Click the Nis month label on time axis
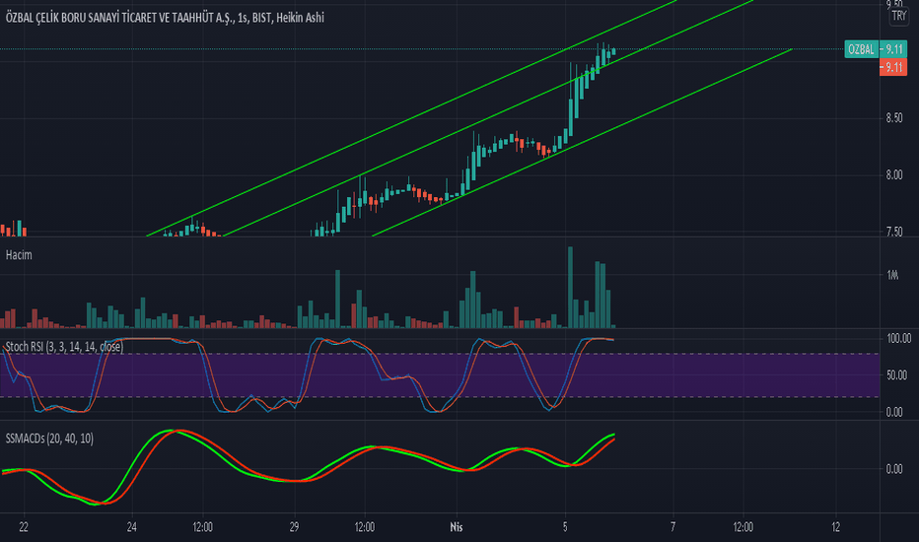This screenshot has height=542, width=919. click(x=456, y=527)
